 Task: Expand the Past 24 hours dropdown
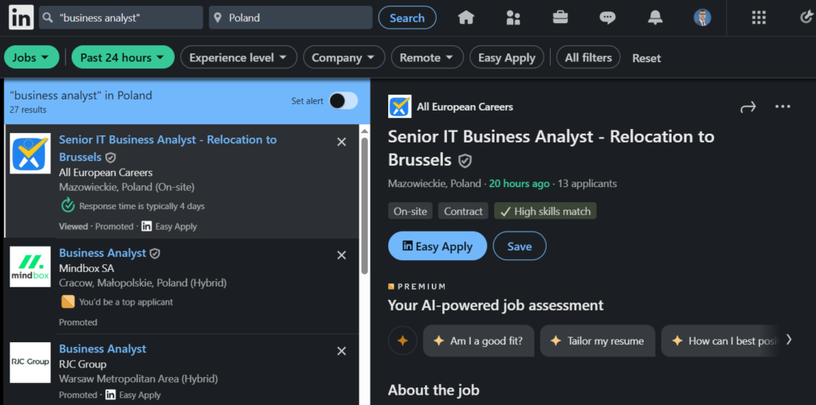[123, 57]
